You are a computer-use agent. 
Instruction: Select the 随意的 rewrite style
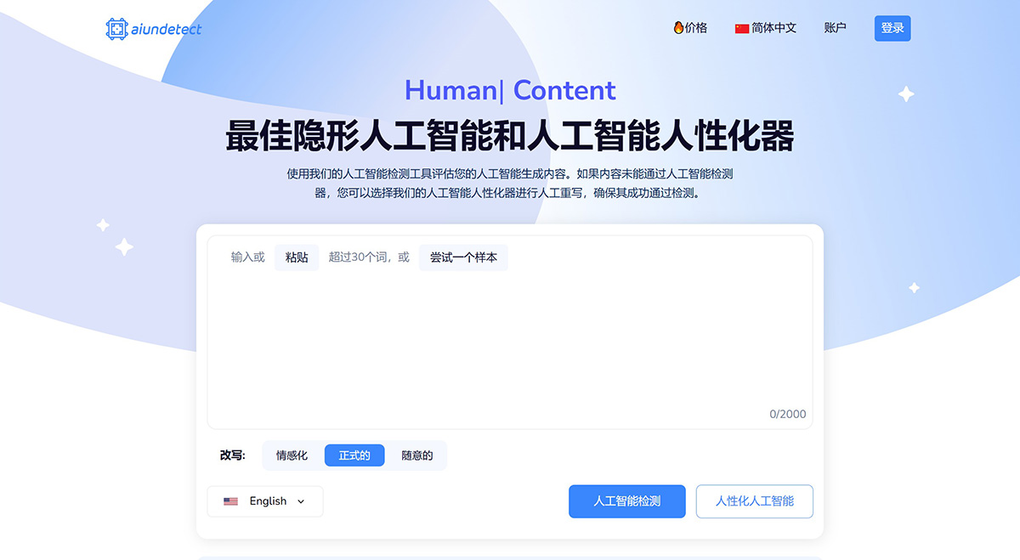pyautogui.click(x=417, y=455)
